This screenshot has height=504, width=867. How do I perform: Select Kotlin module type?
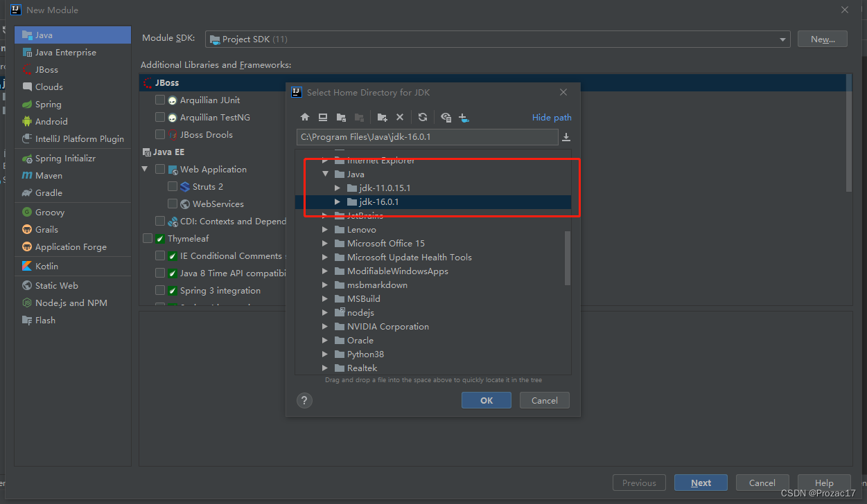click(73, 266)
